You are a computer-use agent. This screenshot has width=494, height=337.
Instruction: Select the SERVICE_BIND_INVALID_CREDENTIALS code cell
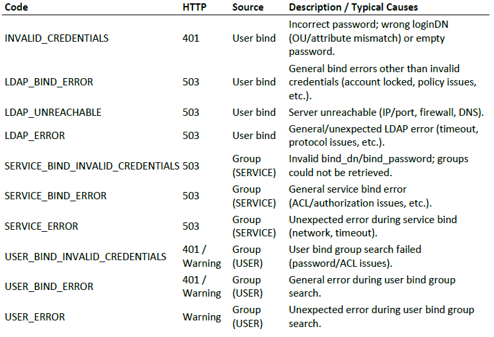pyautogui.click(x=92, y=166)
